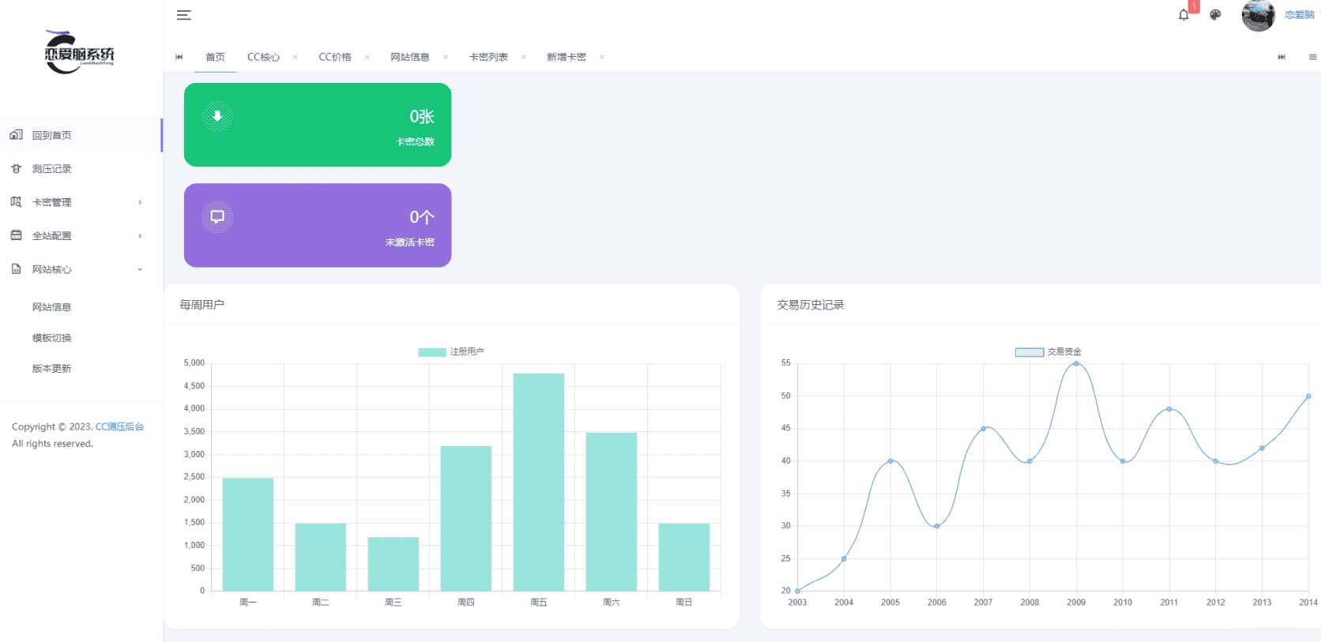Click the download icon on green card
Screen dimensions: 1321x642
[217, 116]
